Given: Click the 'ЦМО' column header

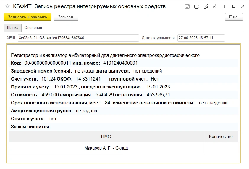Looking at the screenshot, I should pos(106,137).
